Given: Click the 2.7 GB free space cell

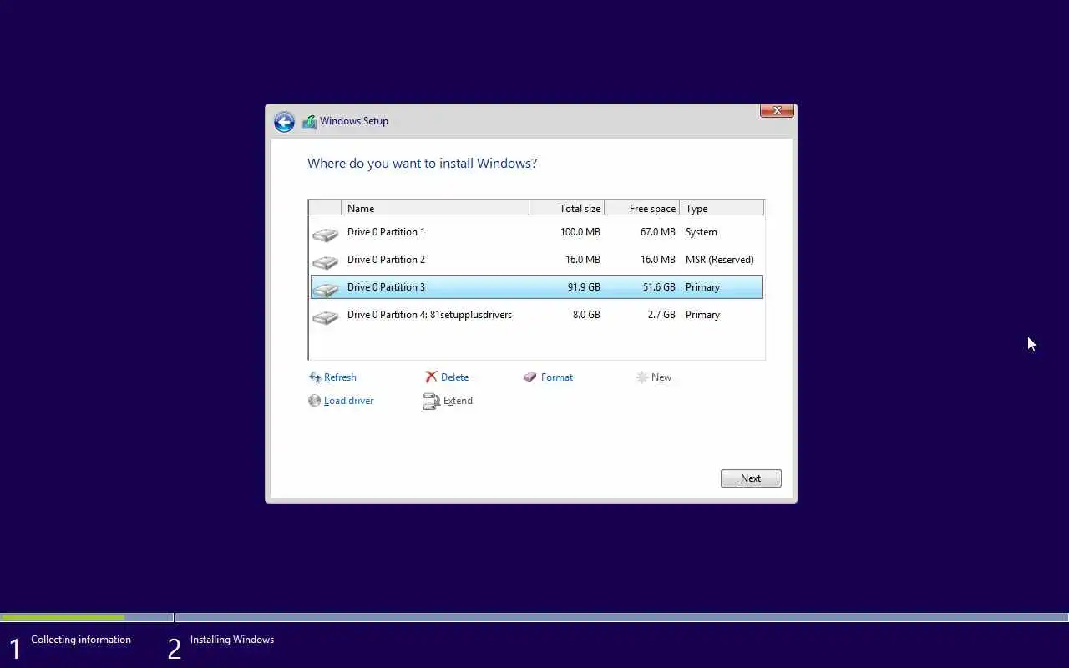Looking at the screenshot, I should point(661,315).
